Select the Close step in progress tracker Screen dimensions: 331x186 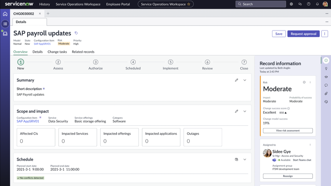click(244, 64)
